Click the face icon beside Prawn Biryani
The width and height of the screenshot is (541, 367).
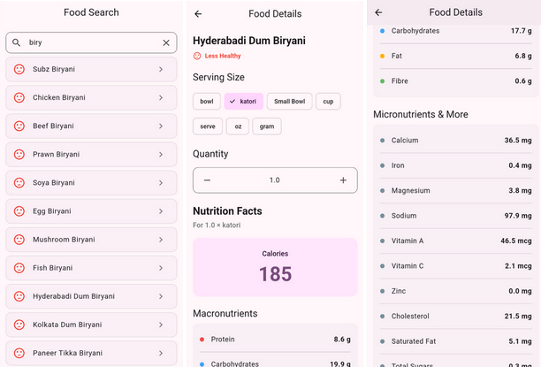pyautogui.click(x=19, y=154)
